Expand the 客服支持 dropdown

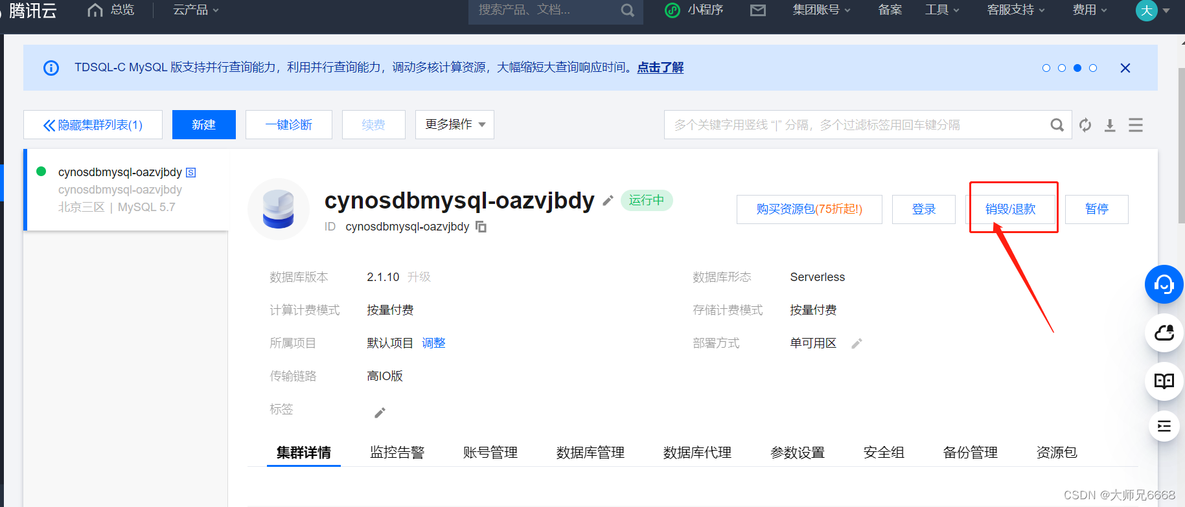[1016, 10]
